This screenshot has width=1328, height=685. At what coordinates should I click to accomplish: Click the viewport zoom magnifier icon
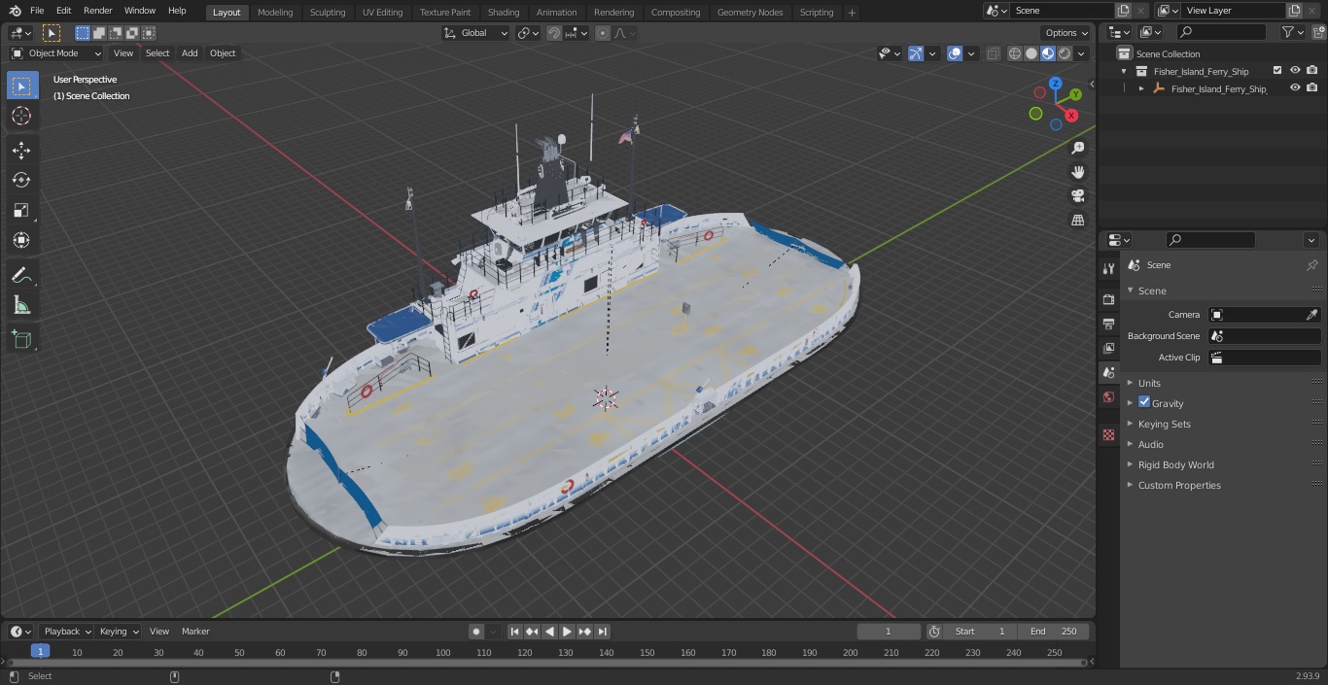point(1077,148)
